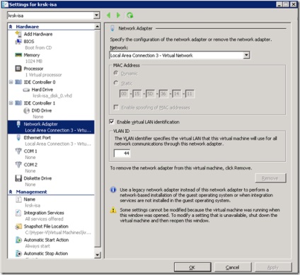Select the "1024 MB" memory value
Image resolution: width=300 pixels, height=275 pixels.
(34, 62)
